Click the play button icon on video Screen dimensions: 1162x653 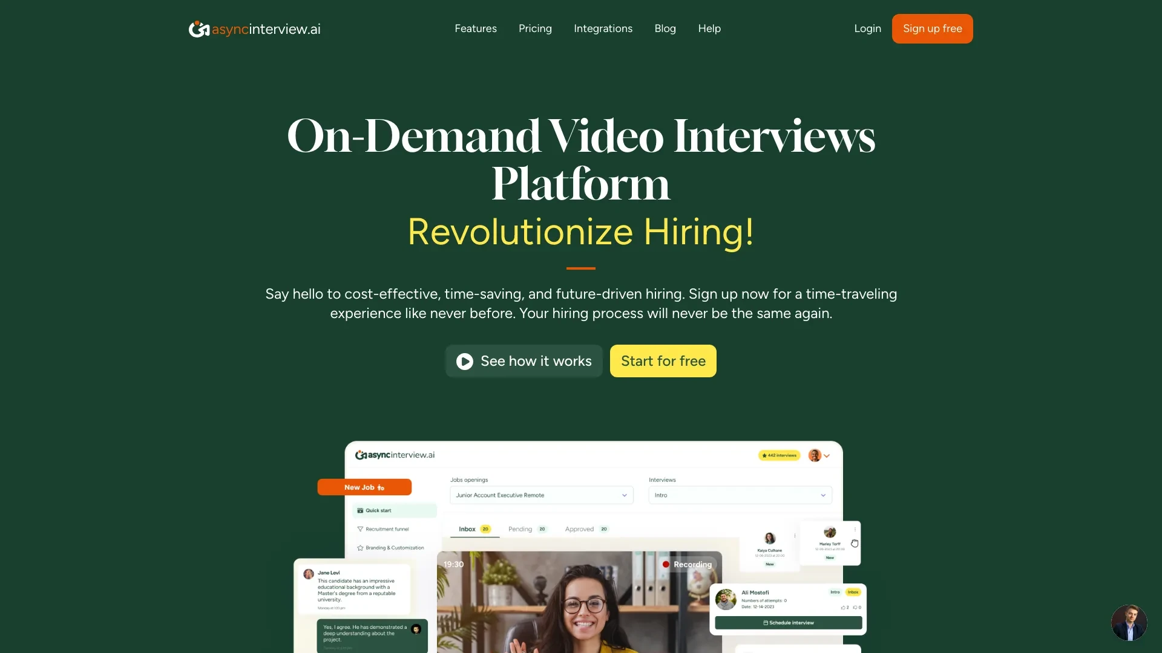pyautogui.click(x=464, y=360)
